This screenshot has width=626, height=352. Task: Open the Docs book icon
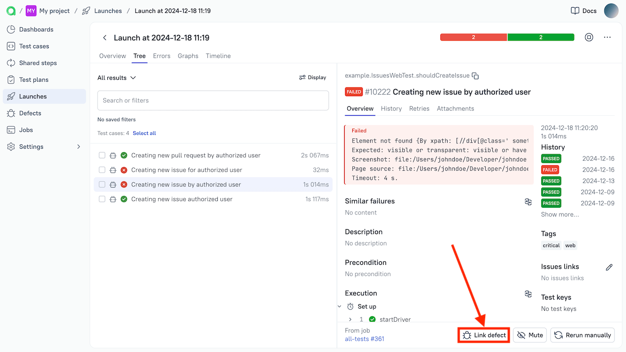coord(575,11)
